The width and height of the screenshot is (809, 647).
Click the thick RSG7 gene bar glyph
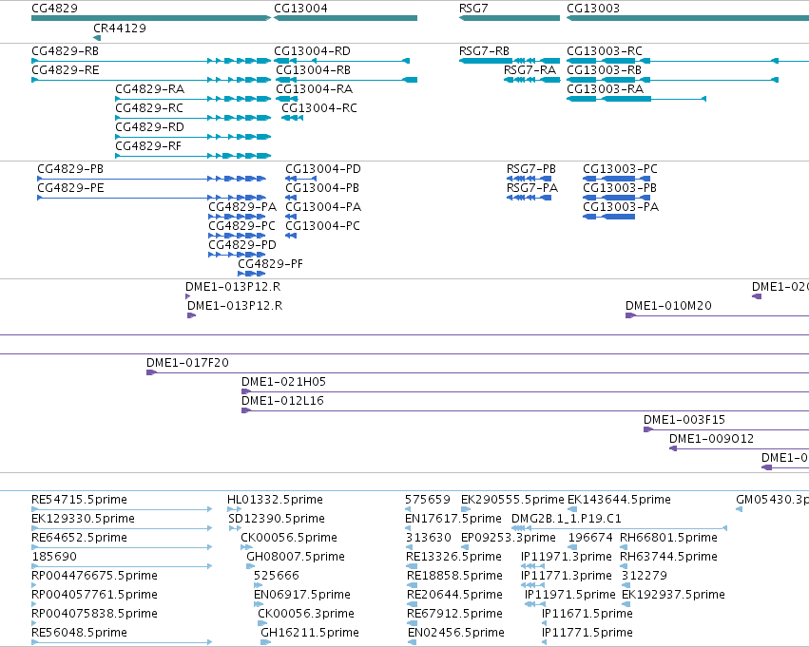click(x=510, y=18)
